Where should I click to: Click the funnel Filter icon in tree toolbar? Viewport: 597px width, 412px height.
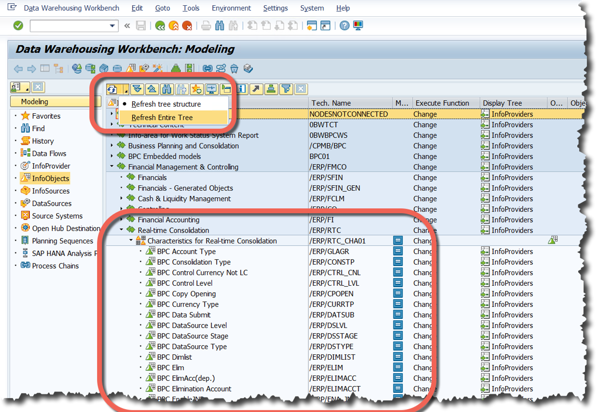pyautogui.click(x=286, y=89)
